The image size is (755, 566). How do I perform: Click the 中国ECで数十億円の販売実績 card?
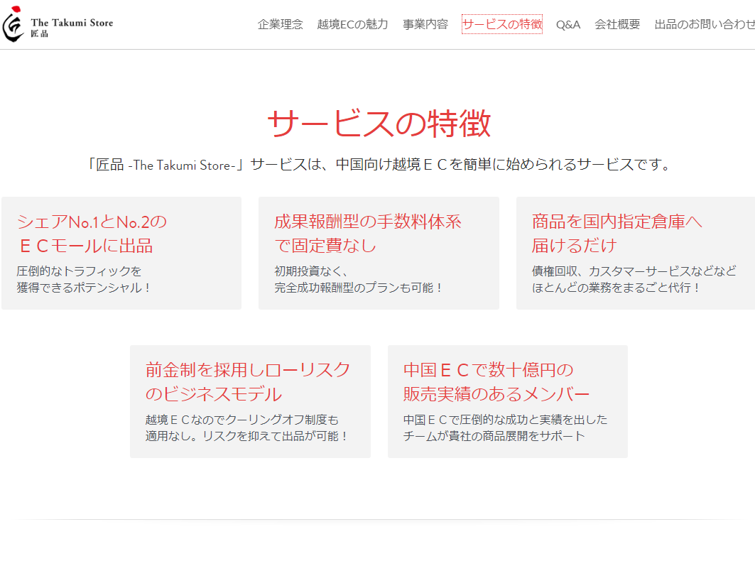point(507,401)
